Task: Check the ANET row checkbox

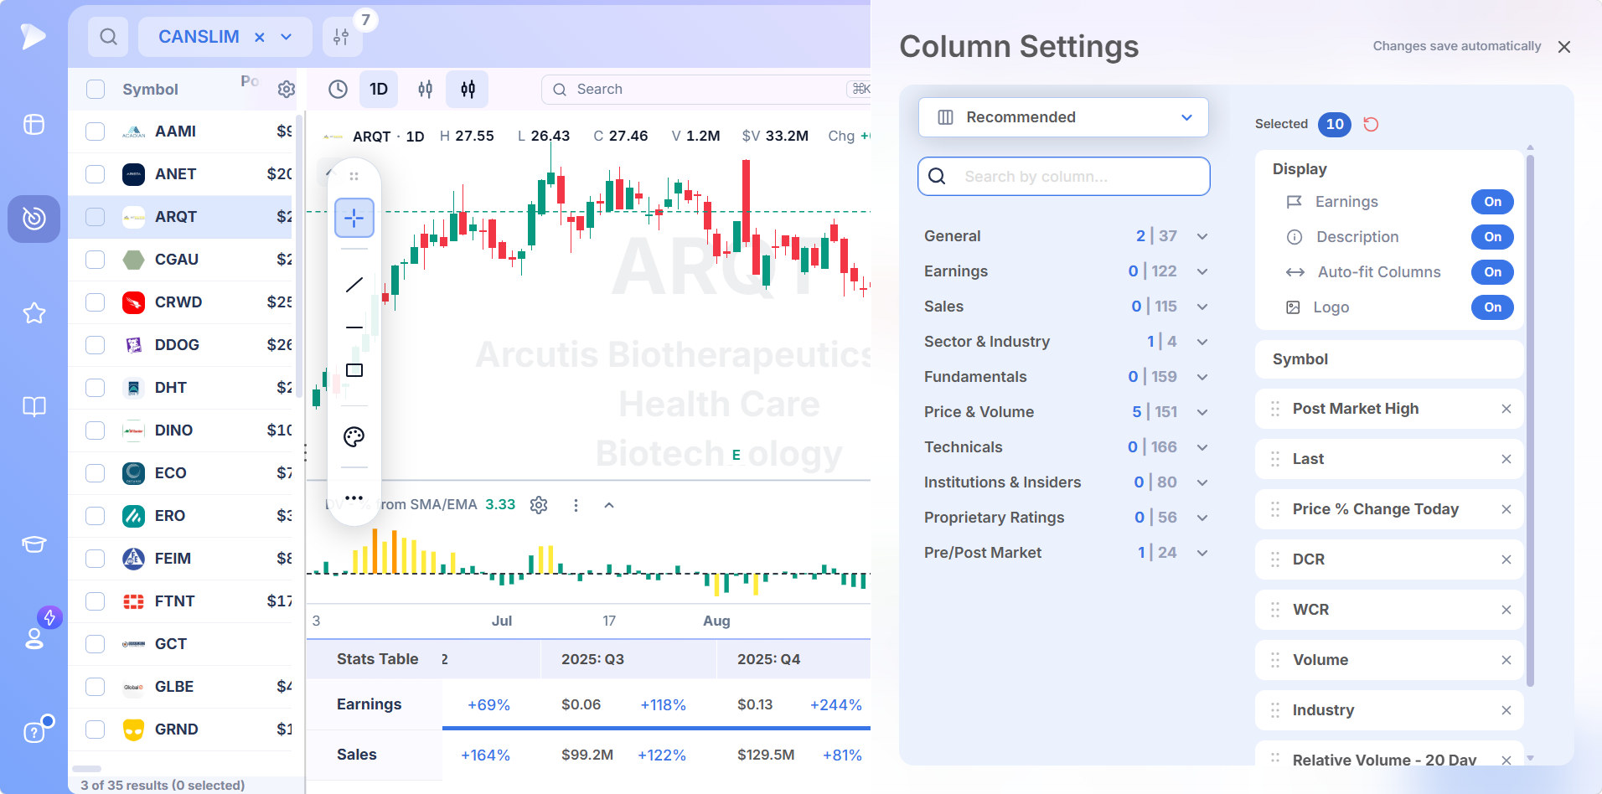Action: pos(96,174)
